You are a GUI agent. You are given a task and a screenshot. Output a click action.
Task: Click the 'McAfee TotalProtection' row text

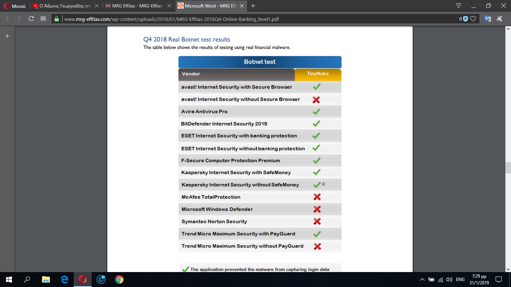tap(211, 197)
